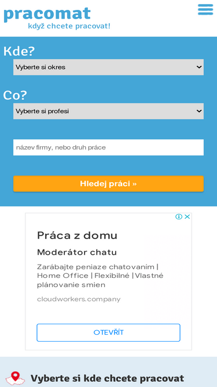Click the Czech map pin icon
This screenshot has width=217, height=387.
(x=15, y=378)
